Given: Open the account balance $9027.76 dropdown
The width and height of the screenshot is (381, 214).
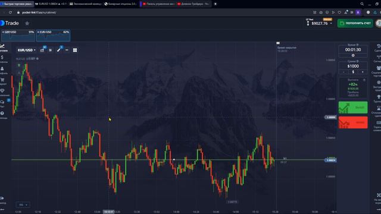Looking at the screenshot, I should (320, 23).
